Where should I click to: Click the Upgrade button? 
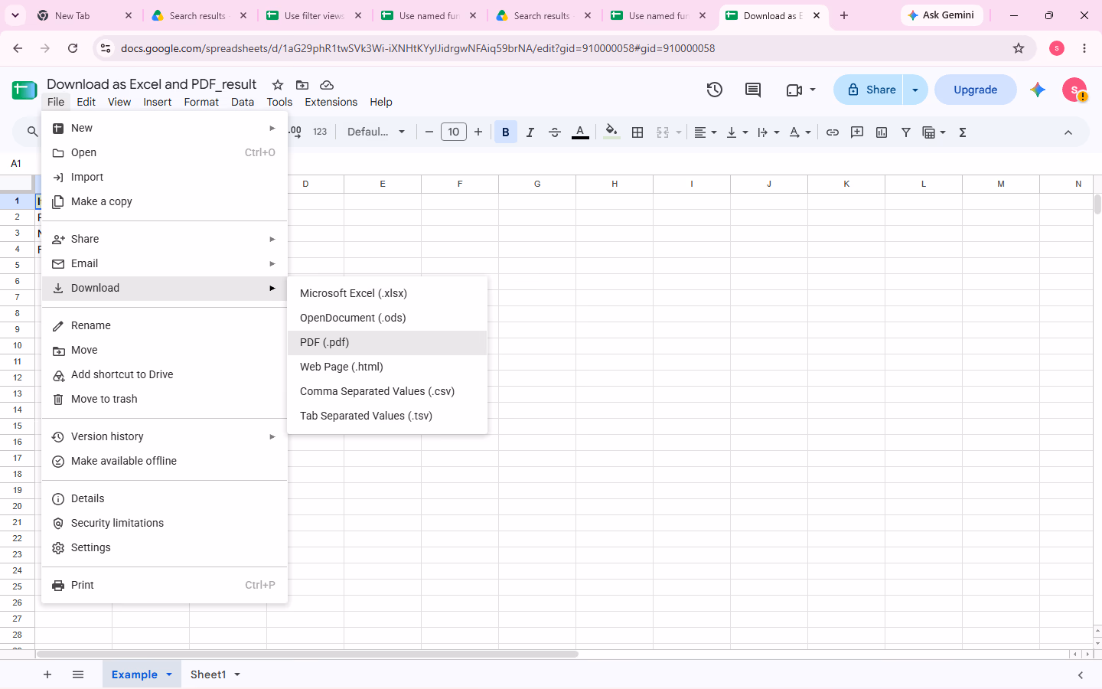click(x=976, y=90)
